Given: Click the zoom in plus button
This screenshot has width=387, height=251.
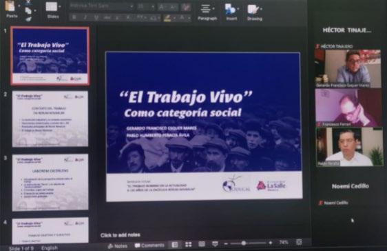Looking at the screenshot, I should [x=271, y=243].
